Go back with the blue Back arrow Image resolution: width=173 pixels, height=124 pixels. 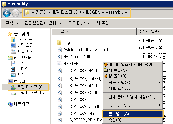click(x=7, y=13)
